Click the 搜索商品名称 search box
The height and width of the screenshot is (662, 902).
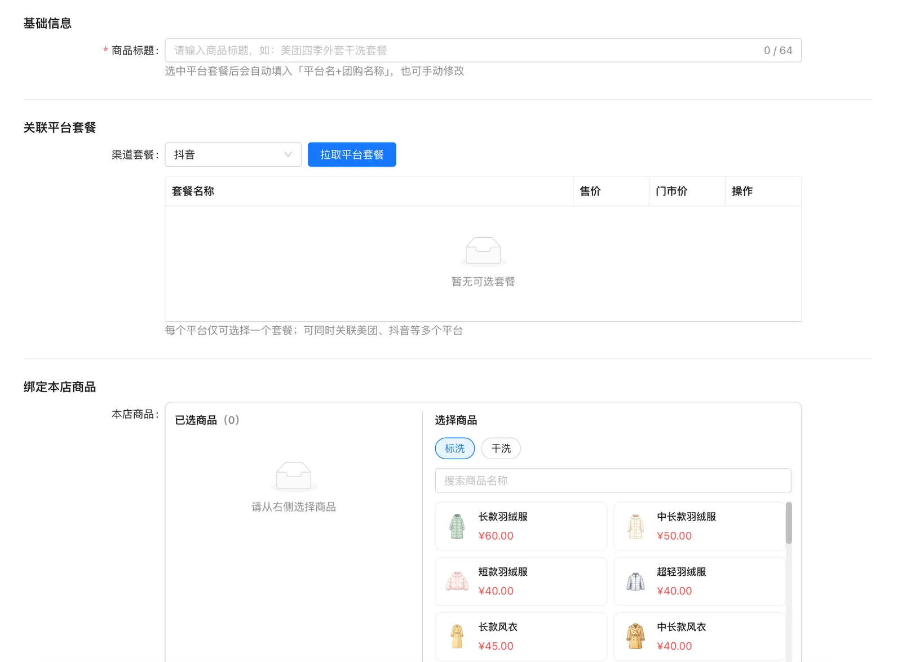pos(613,481)
